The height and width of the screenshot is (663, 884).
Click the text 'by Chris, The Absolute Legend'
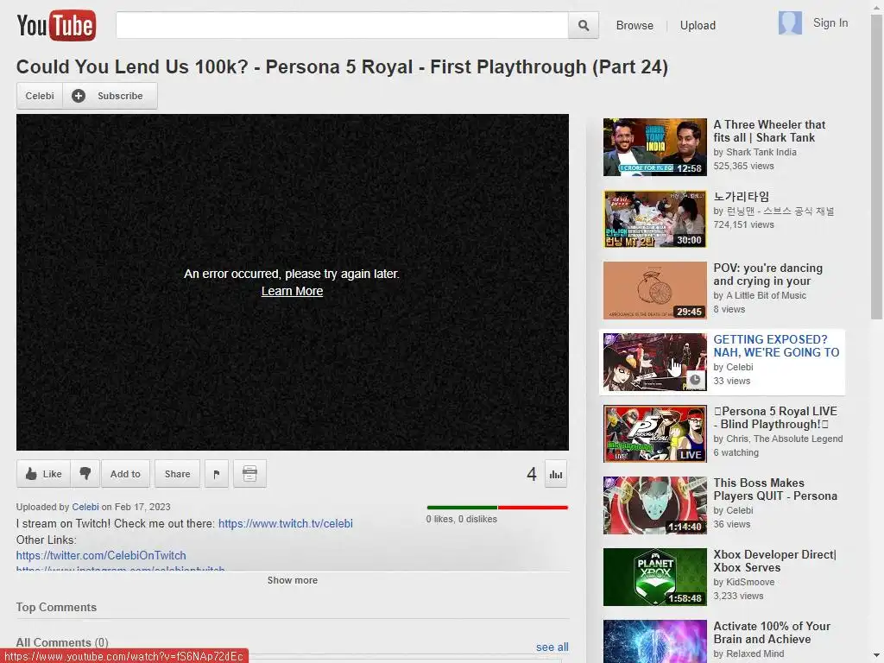pos(778,439)
